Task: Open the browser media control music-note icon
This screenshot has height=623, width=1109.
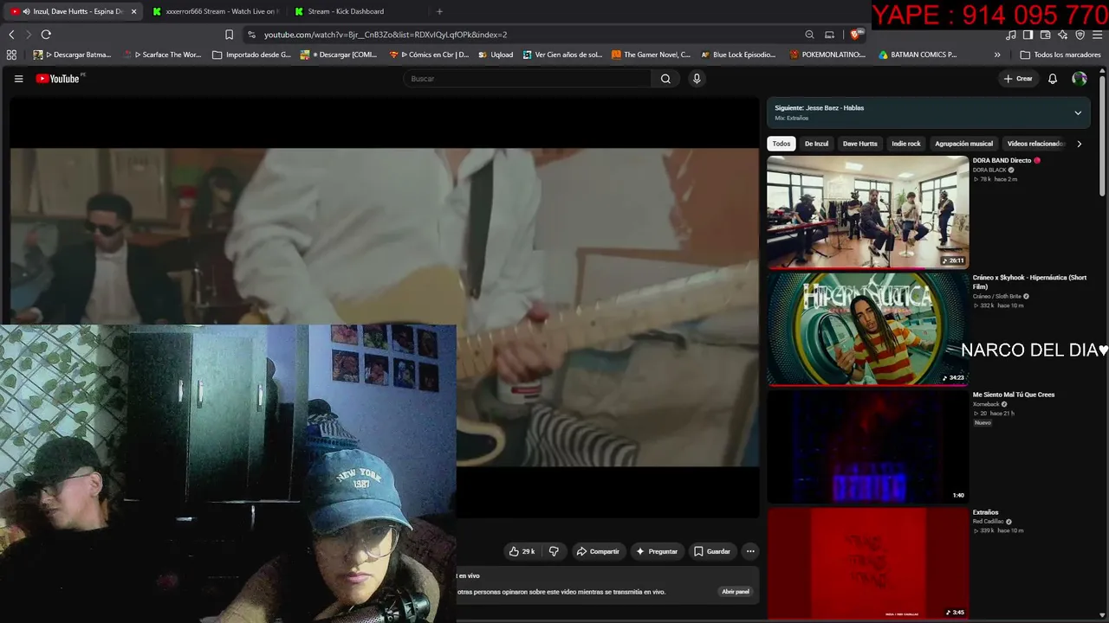Action: pos(1011,35)
